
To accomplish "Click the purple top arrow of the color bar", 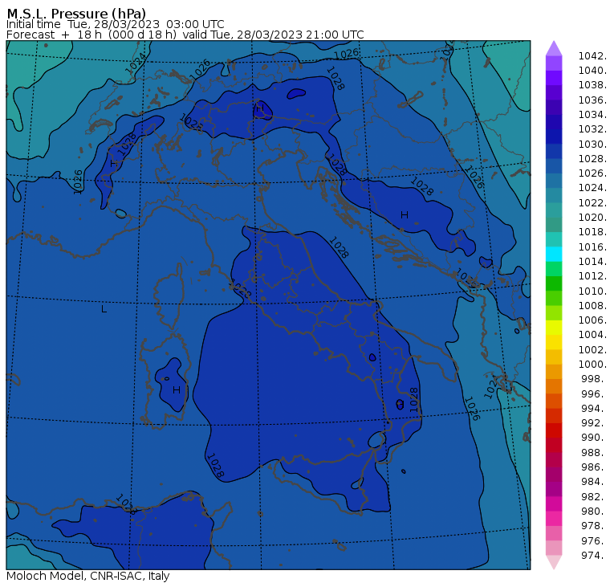I will [x=554, y=48].
